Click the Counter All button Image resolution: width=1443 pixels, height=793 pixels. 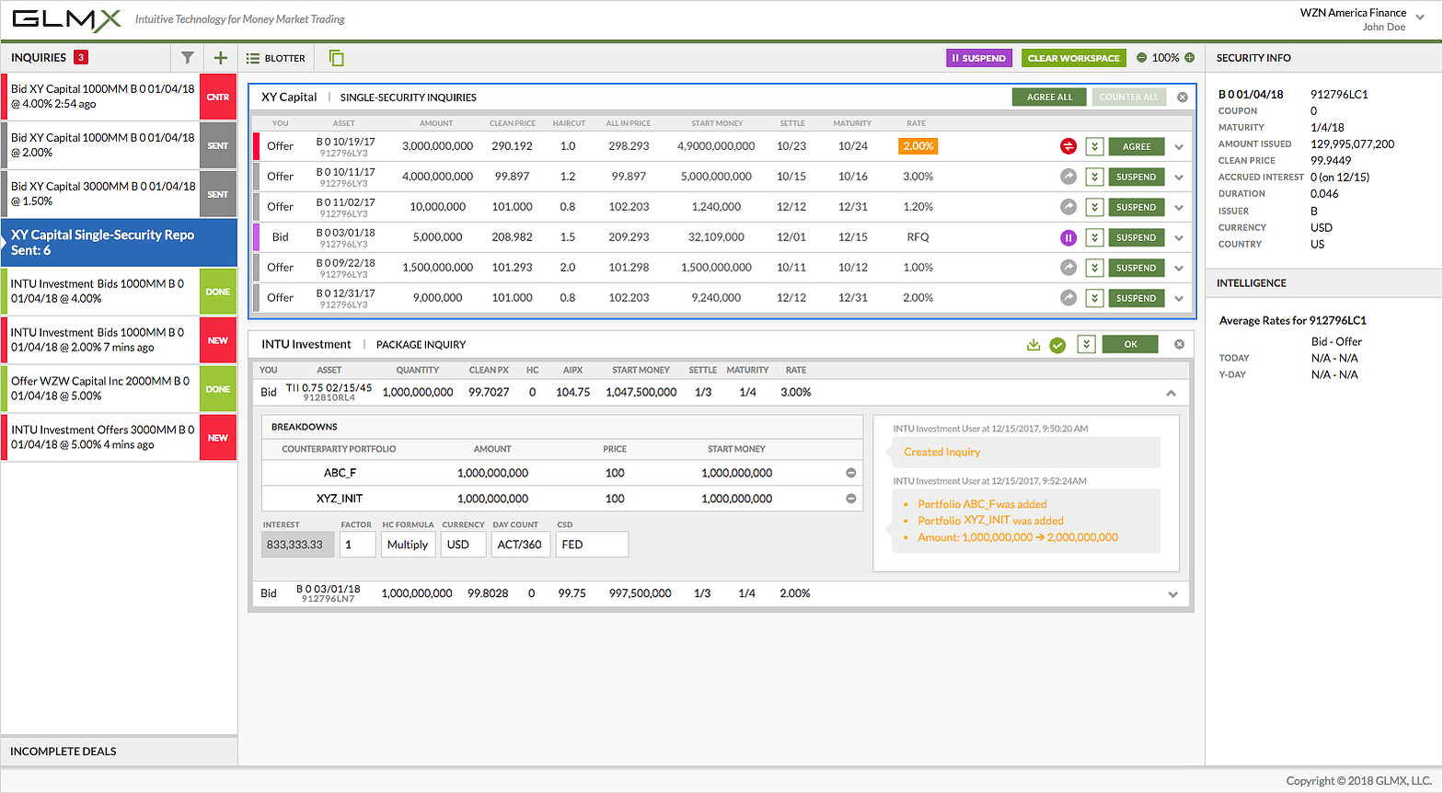(x=1129, y=97)
